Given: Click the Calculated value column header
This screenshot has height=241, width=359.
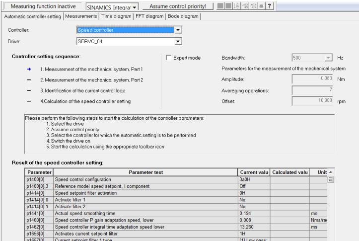Looking at the screenshot, I should [289, 172].
